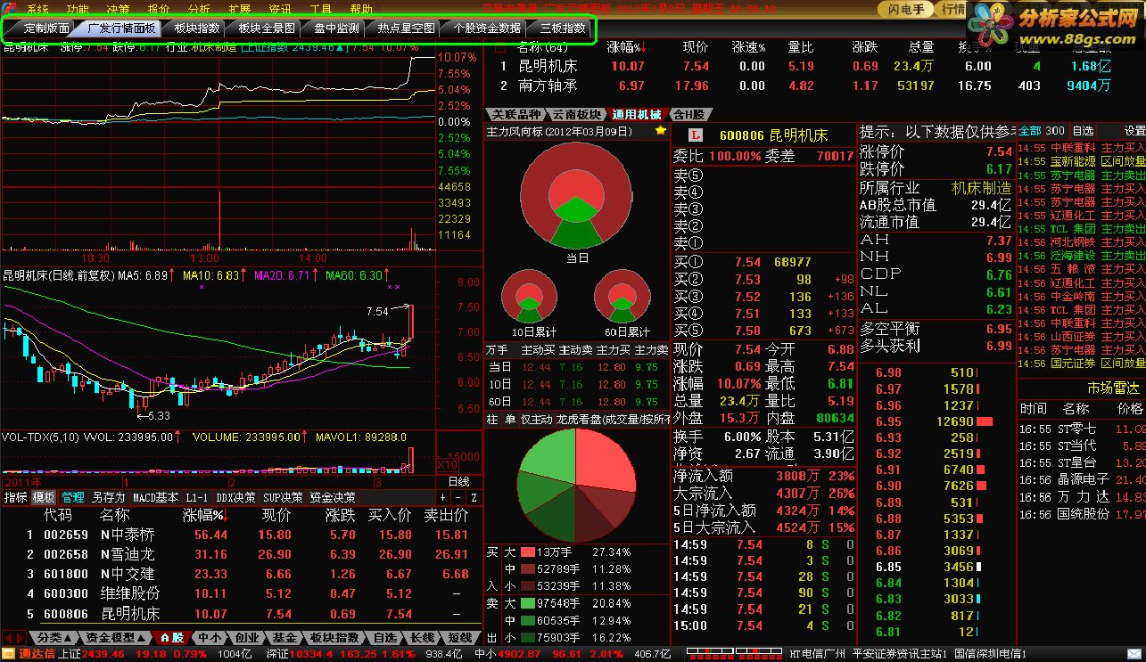This screenshot has width=1146, height=662.
Task: Open the 资讯 menu
Action: click(280, 9)
